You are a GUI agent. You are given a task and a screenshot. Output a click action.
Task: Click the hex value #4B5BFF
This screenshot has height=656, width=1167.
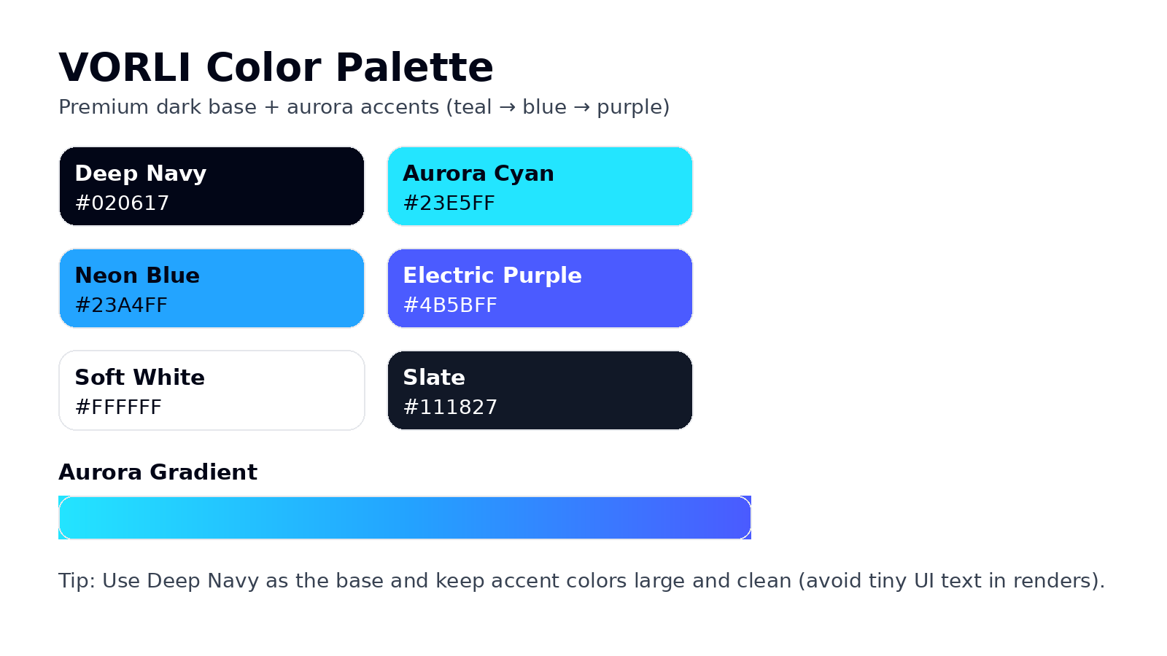449,305
